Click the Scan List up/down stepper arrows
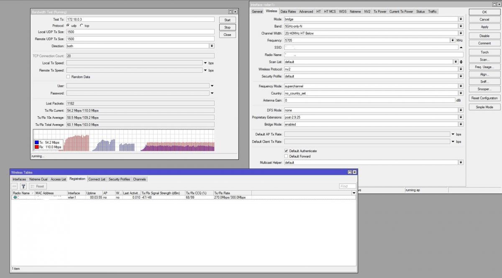The width and height of the screenshot is (502, 278). click(x=461, y=62)
